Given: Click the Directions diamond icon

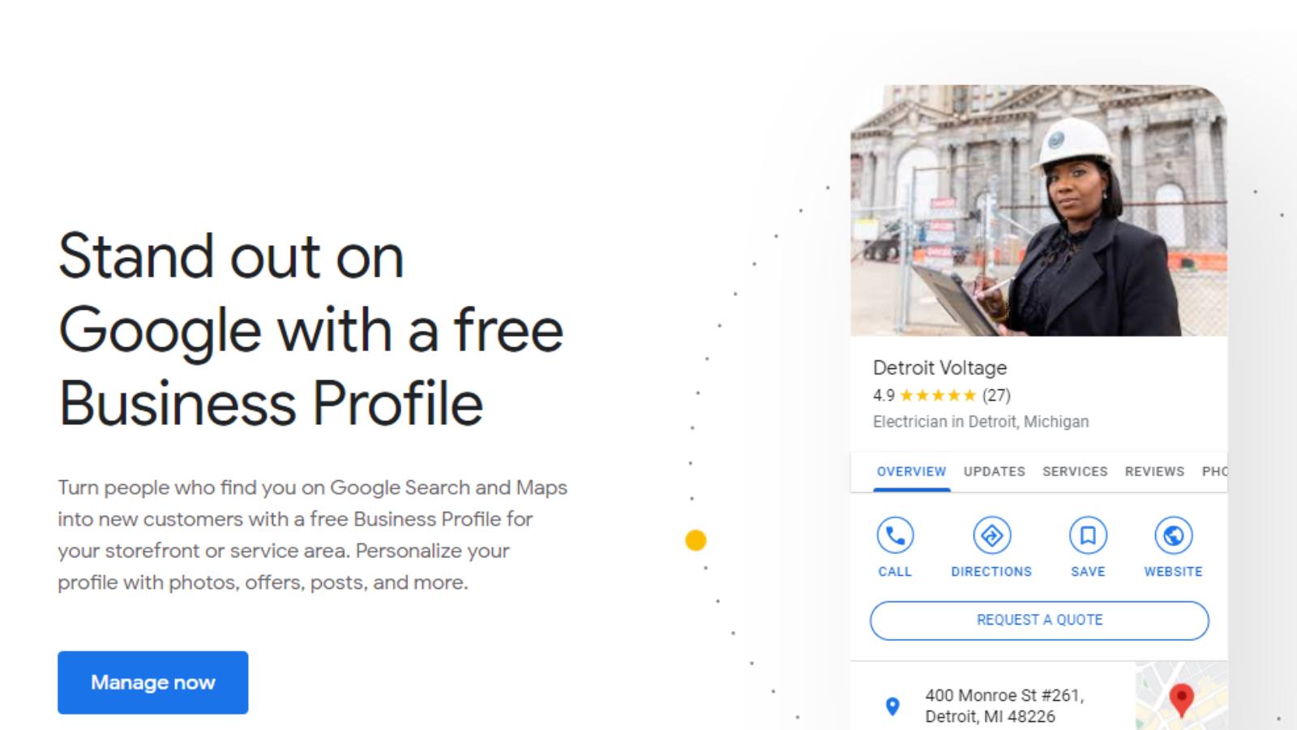Looking at the screenshot, I should 991,535.
